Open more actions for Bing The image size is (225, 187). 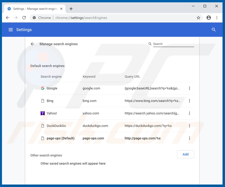tap(189, 101)
